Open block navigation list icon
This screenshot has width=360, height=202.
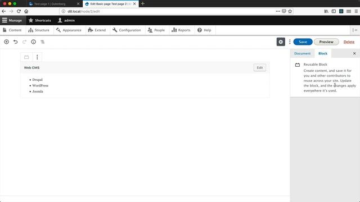point(43,42)
